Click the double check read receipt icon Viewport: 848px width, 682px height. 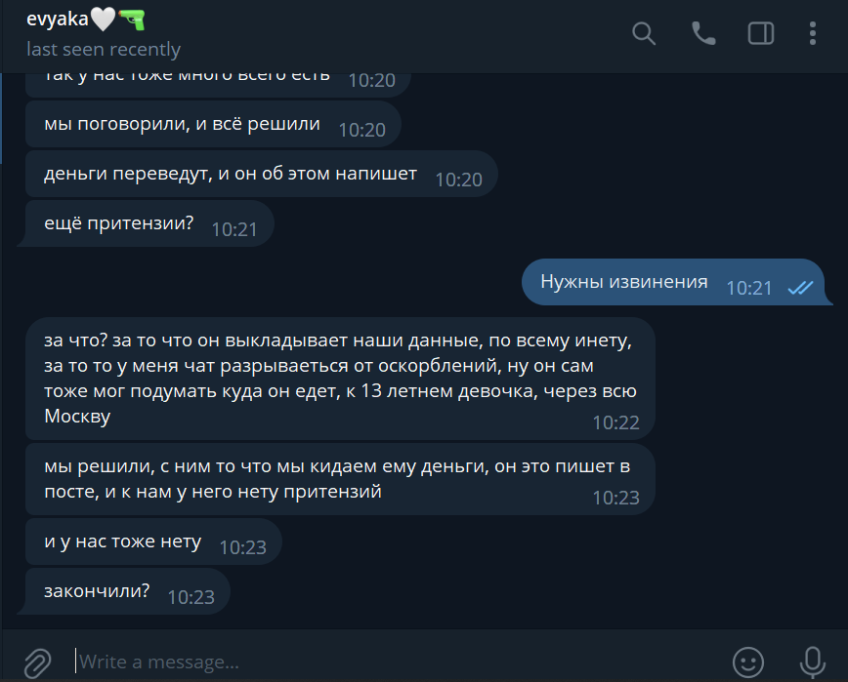[x=800, y=288]
